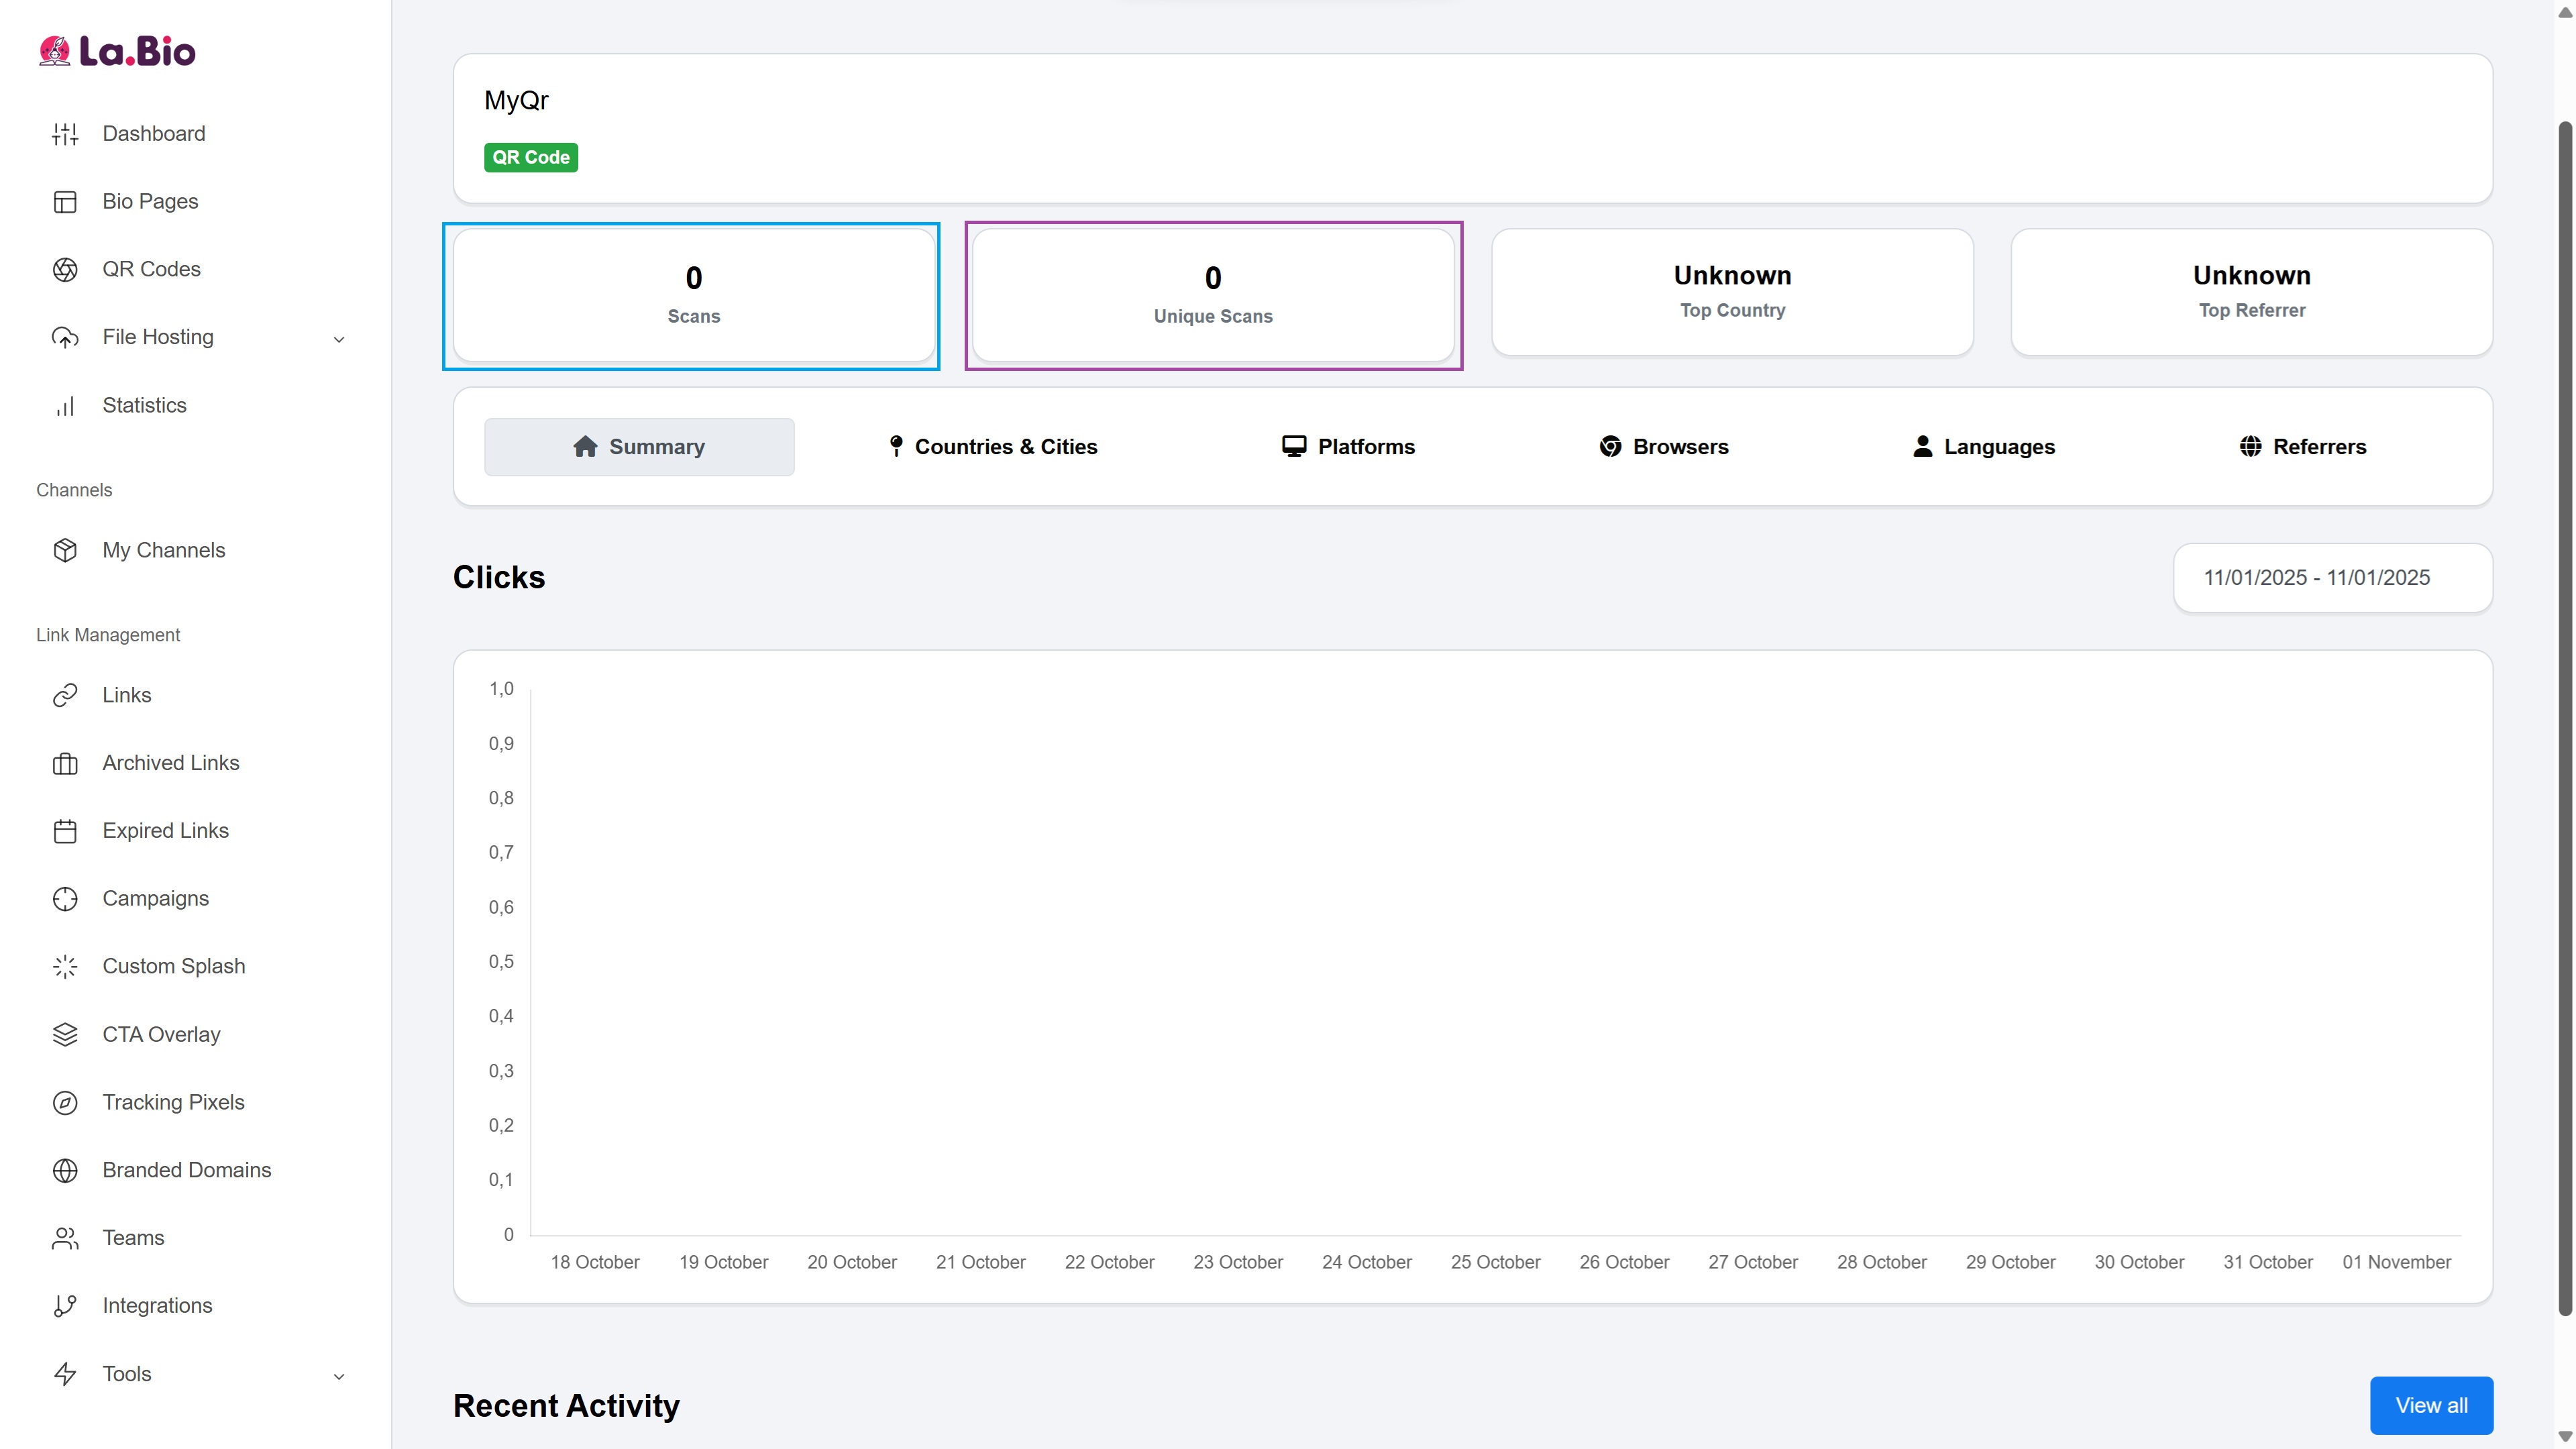The width and height of the screenshot is (2576, 1449).
Task: Open the Referrers tab
Action: [2303, 447]
